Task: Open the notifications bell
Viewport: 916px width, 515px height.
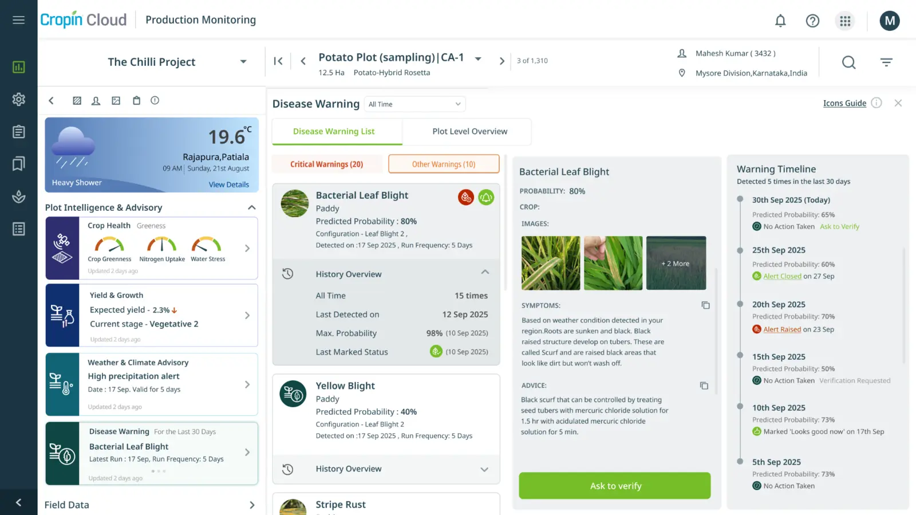Action: pyautogui.click(x=780, y=21)
